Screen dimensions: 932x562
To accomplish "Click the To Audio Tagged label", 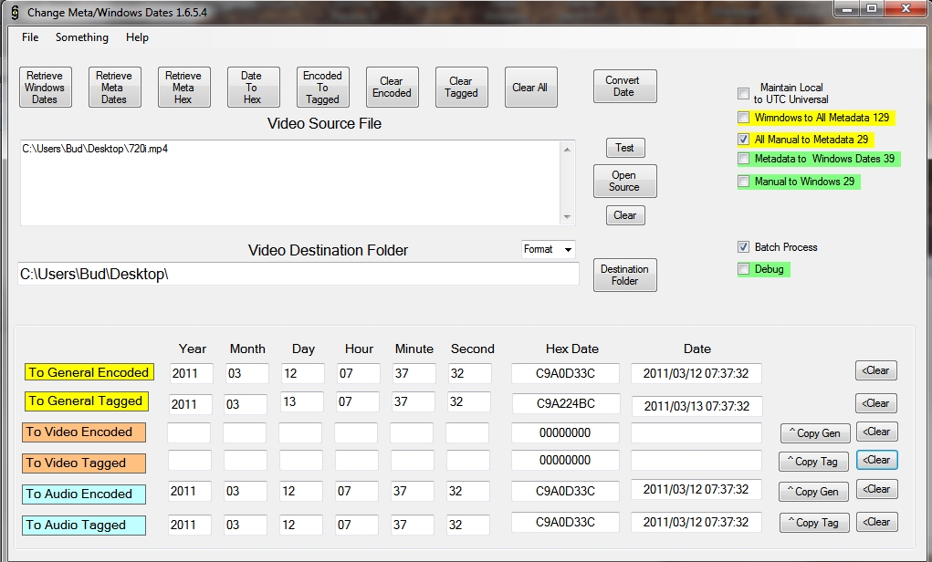I will pos(84,525).
